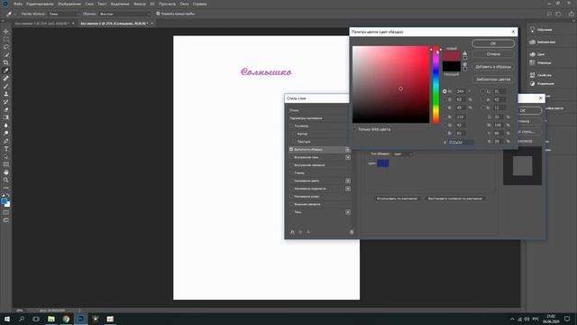Image resolution: width=577 pixels, height=325 pixels.
Task: Enable 'Тень' drop shadow checkbox
Action: pos(291,212)
